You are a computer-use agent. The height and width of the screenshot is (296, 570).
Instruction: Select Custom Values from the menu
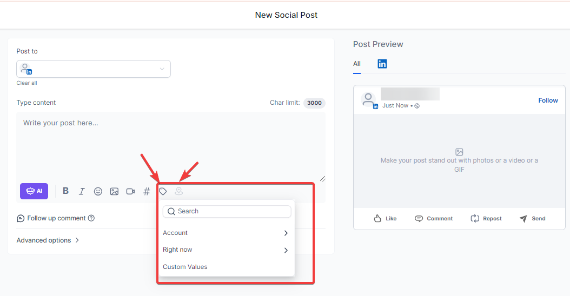click(x=185, y=267)
